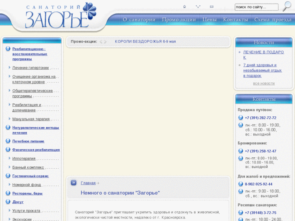Open Номерной фонд link

pos(26,185)
